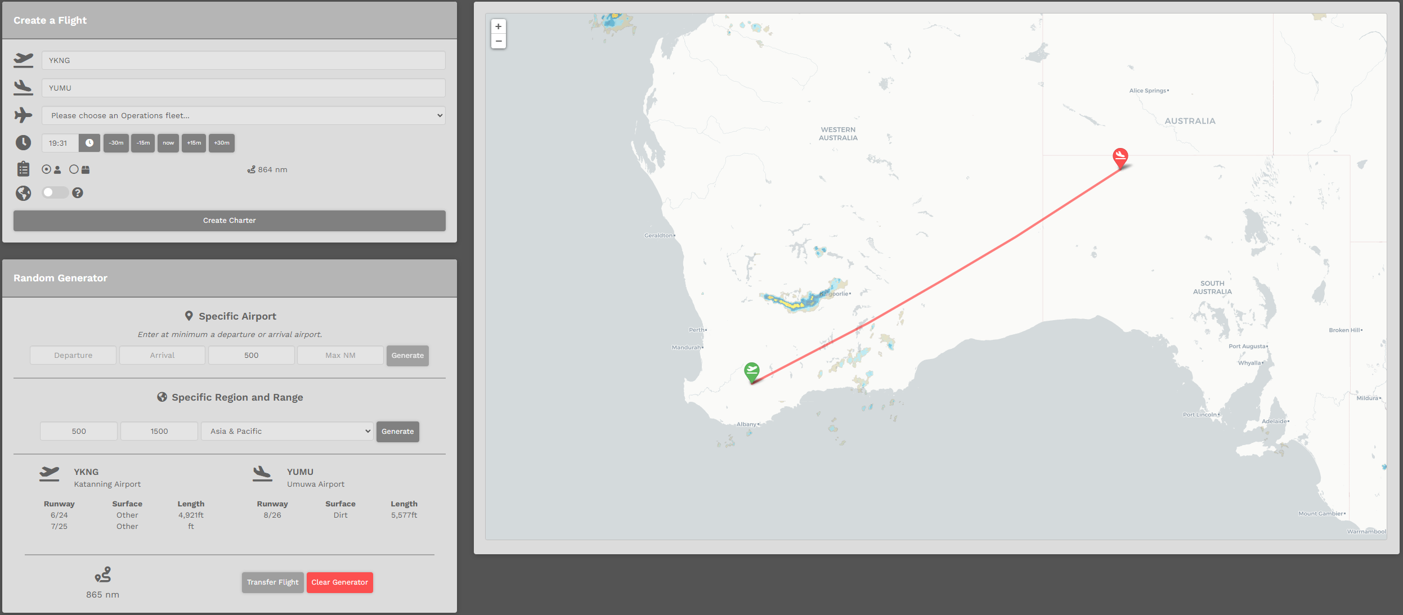Click the +30m time button
This screenshot has height=615, width=1403.
[222, 143]
